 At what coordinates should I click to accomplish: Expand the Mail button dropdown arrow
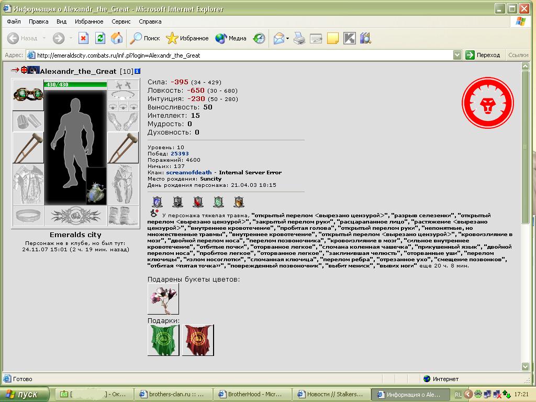[287, 38]
